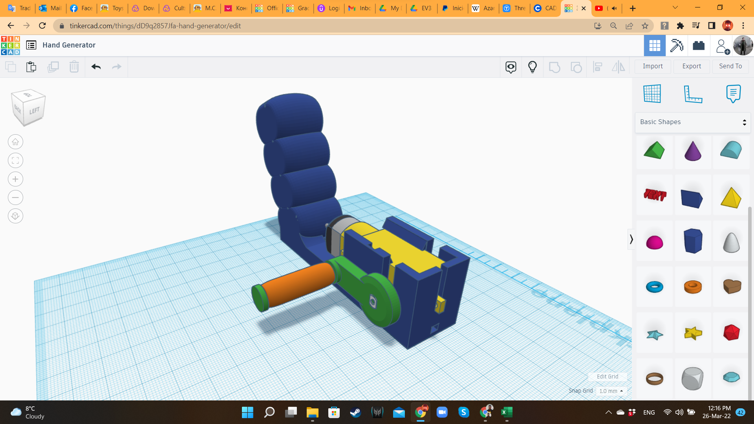
Task: Select the Ruler tool
Action: pyautogui.click(x=693, y=94)
